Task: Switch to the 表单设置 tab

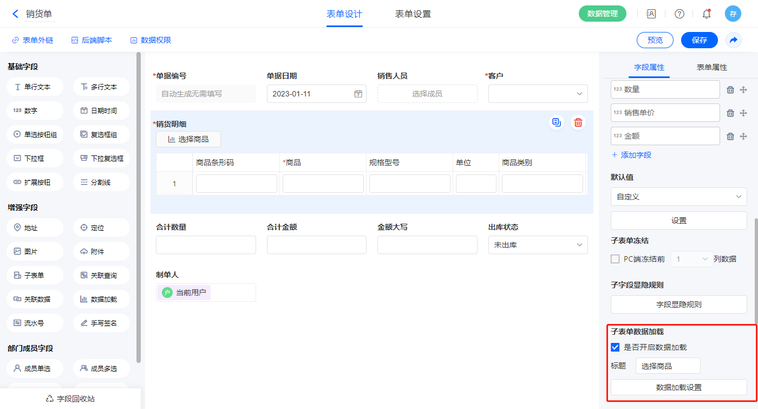Action: [413, 14]
